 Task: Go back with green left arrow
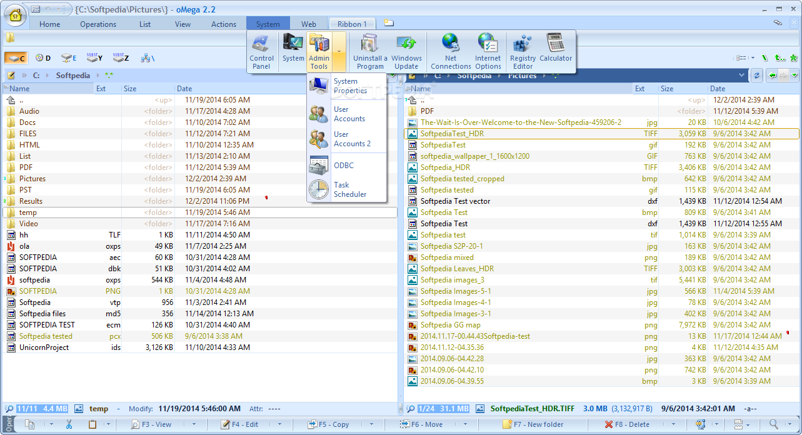(773, 75)
